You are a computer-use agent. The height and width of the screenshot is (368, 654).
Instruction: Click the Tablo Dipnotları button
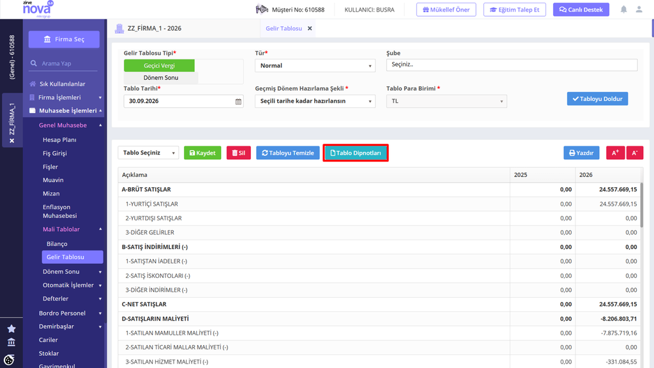click(356, 153)
